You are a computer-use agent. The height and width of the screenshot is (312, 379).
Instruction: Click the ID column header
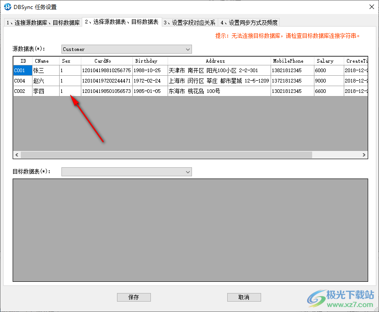click(x=23, y=61)
